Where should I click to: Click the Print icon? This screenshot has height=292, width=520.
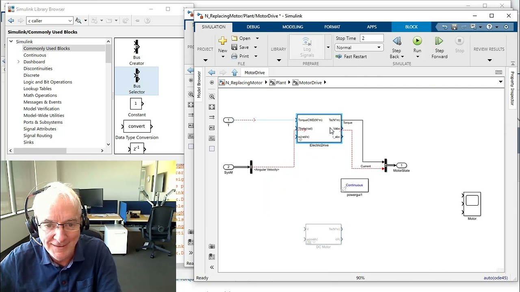(234, 56)
